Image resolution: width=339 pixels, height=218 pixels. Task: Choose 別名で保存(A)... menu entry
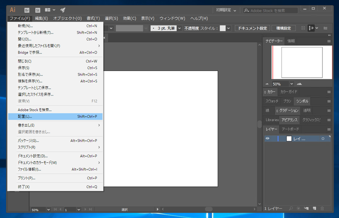point(55,75)
